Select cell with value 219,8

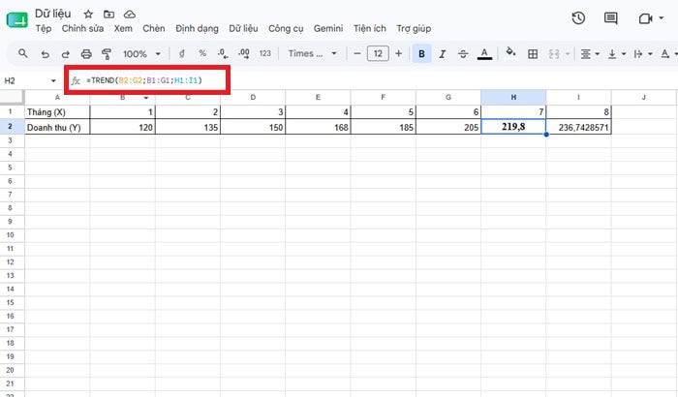(513, 127)
